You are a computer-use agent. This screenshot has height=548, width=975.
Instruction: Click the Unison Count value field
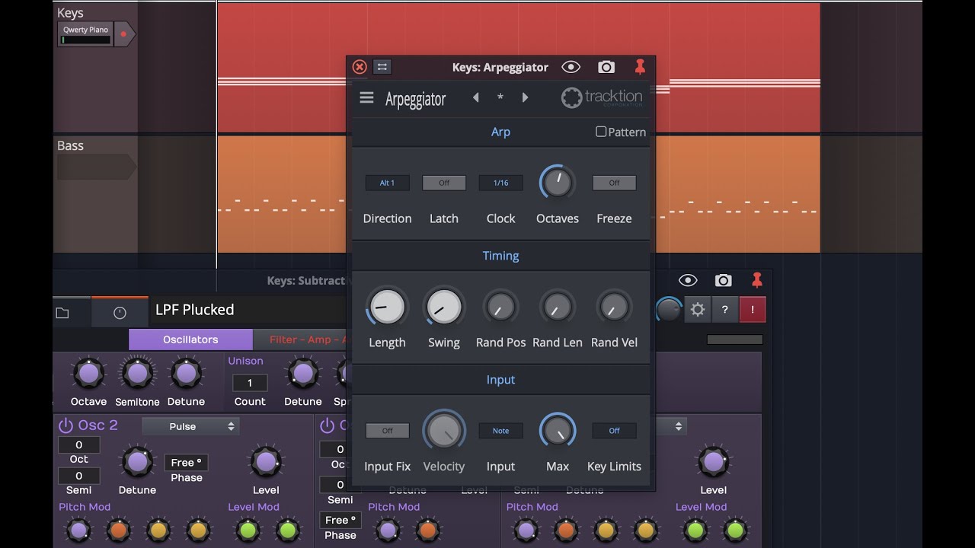[x=250, y=383]
